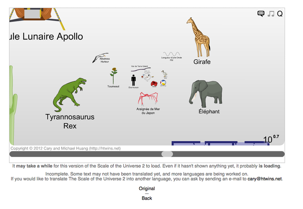
Task: Click the Être Humain silhouette
Action: pos(133,80)
